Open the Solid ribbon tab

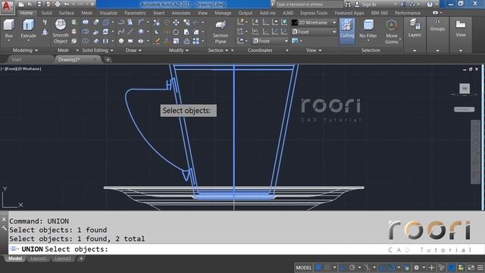click(47, 13)
